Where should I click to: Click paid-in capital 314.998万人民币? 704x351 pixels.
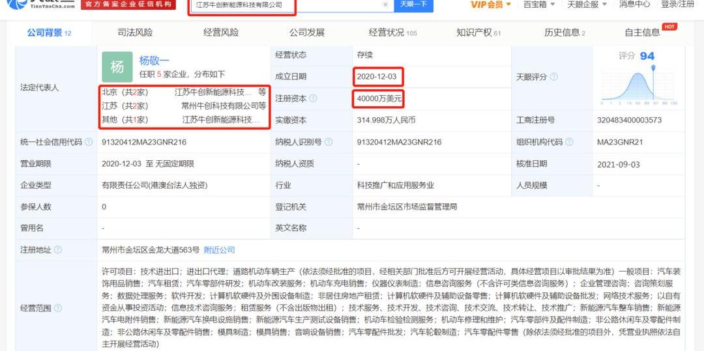tap(386, 120)
